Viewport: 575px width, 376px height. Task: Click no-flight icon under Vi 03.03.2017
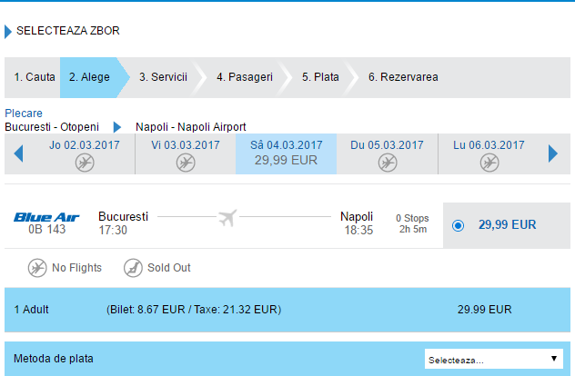[x=186, y=163]
